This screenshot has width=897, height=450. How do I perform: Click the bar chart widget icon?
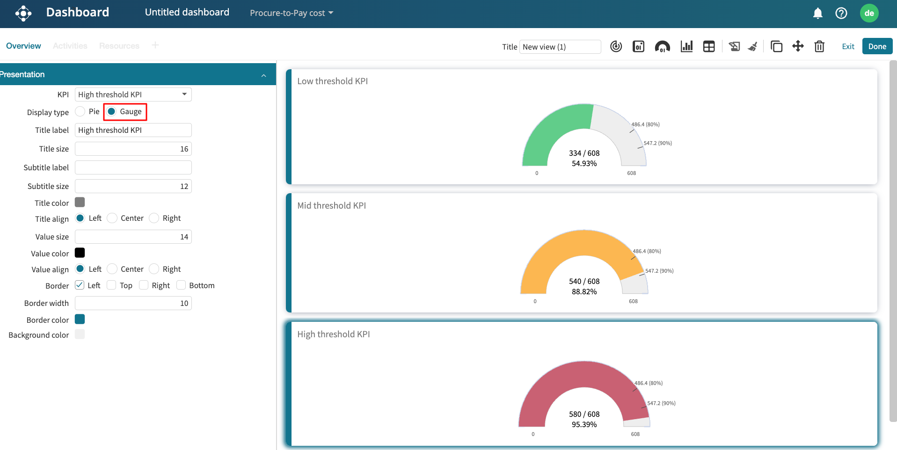click(x=686, y=46)
